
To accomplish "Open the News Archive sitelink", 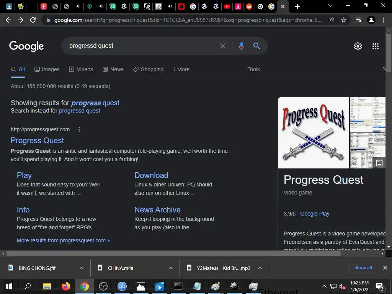I will tap(157, 210).
